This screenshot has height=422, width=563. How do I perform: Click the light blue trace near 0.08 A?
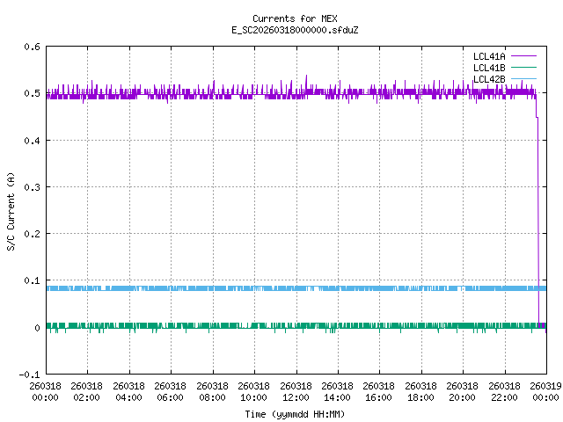(x=264, y=288)
